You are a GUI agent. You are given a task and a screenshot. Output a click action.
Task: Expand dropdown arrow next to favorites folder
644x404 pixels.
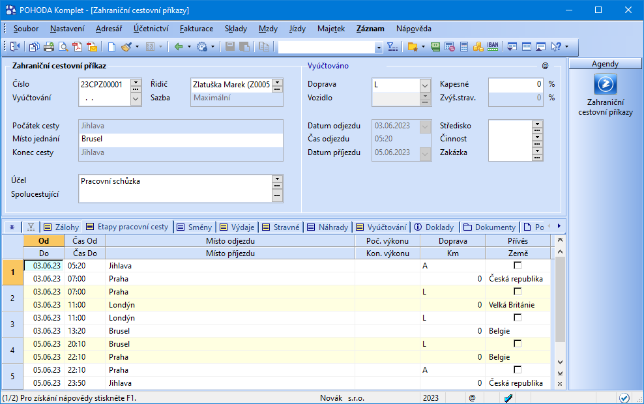coord(423,46)
